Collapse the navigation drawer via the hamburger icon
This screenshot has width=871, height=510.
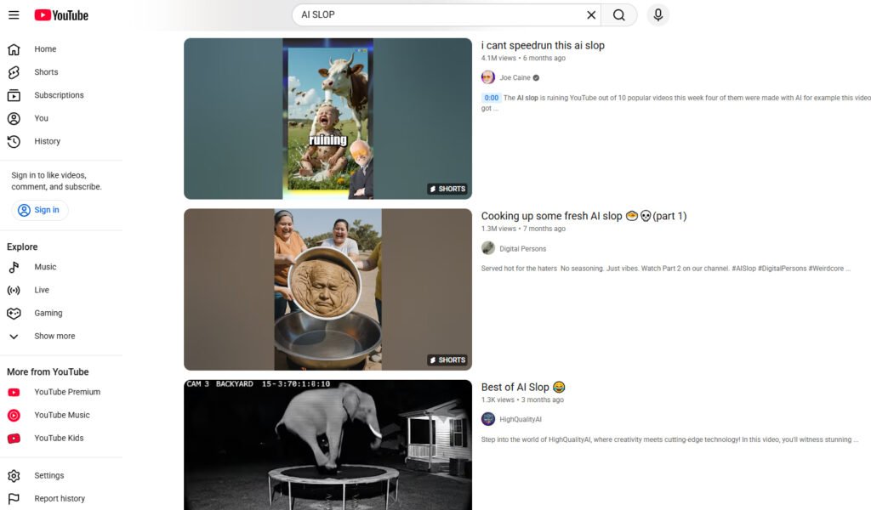click(13, 14)
